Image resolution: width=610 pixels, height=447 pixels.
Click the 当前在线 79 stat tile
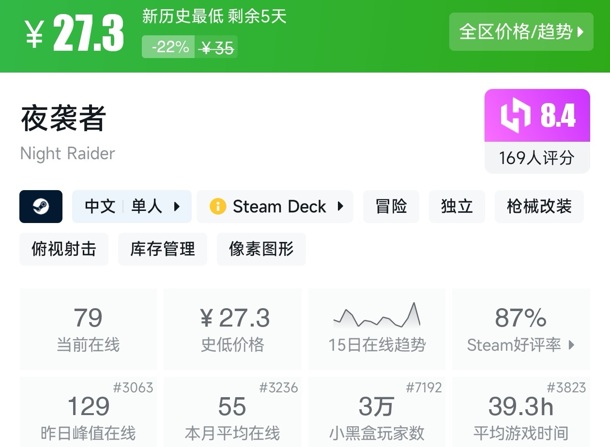coord(88,329)
